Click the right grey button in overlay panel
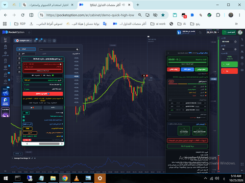 53,107
